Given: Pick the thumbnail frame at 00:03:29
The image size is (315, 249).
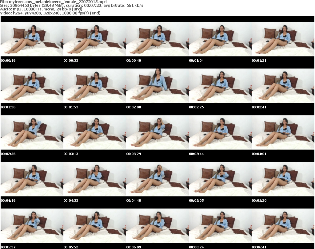Looking at the screenshot, I should [157, 133].
